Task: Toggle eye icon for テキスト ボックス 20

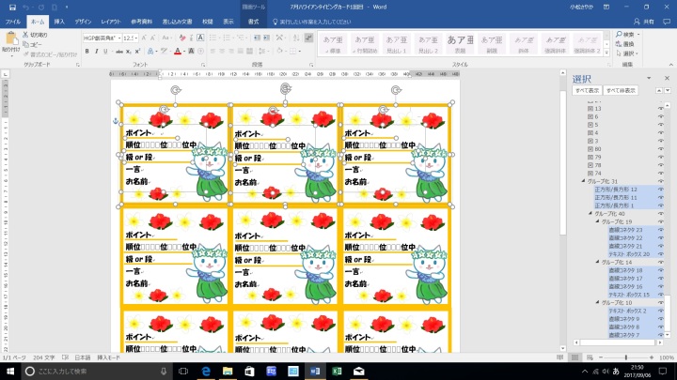Action: (x=661, y=254)
